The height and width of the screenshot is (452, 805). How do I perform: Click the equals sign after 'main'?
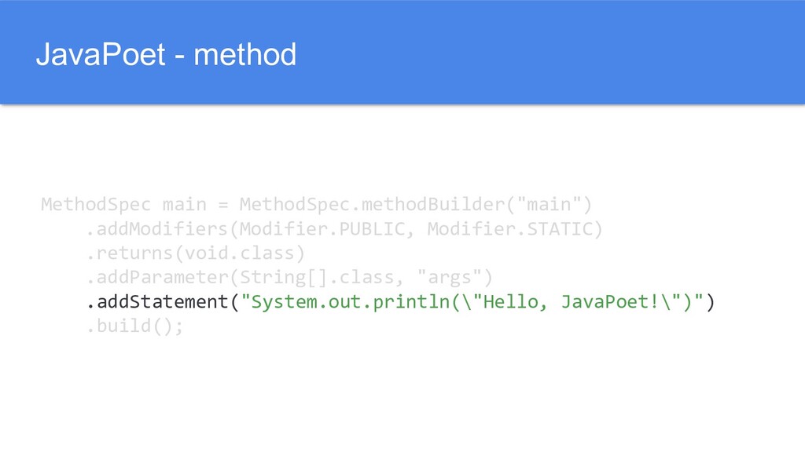[x=223, y=206]
